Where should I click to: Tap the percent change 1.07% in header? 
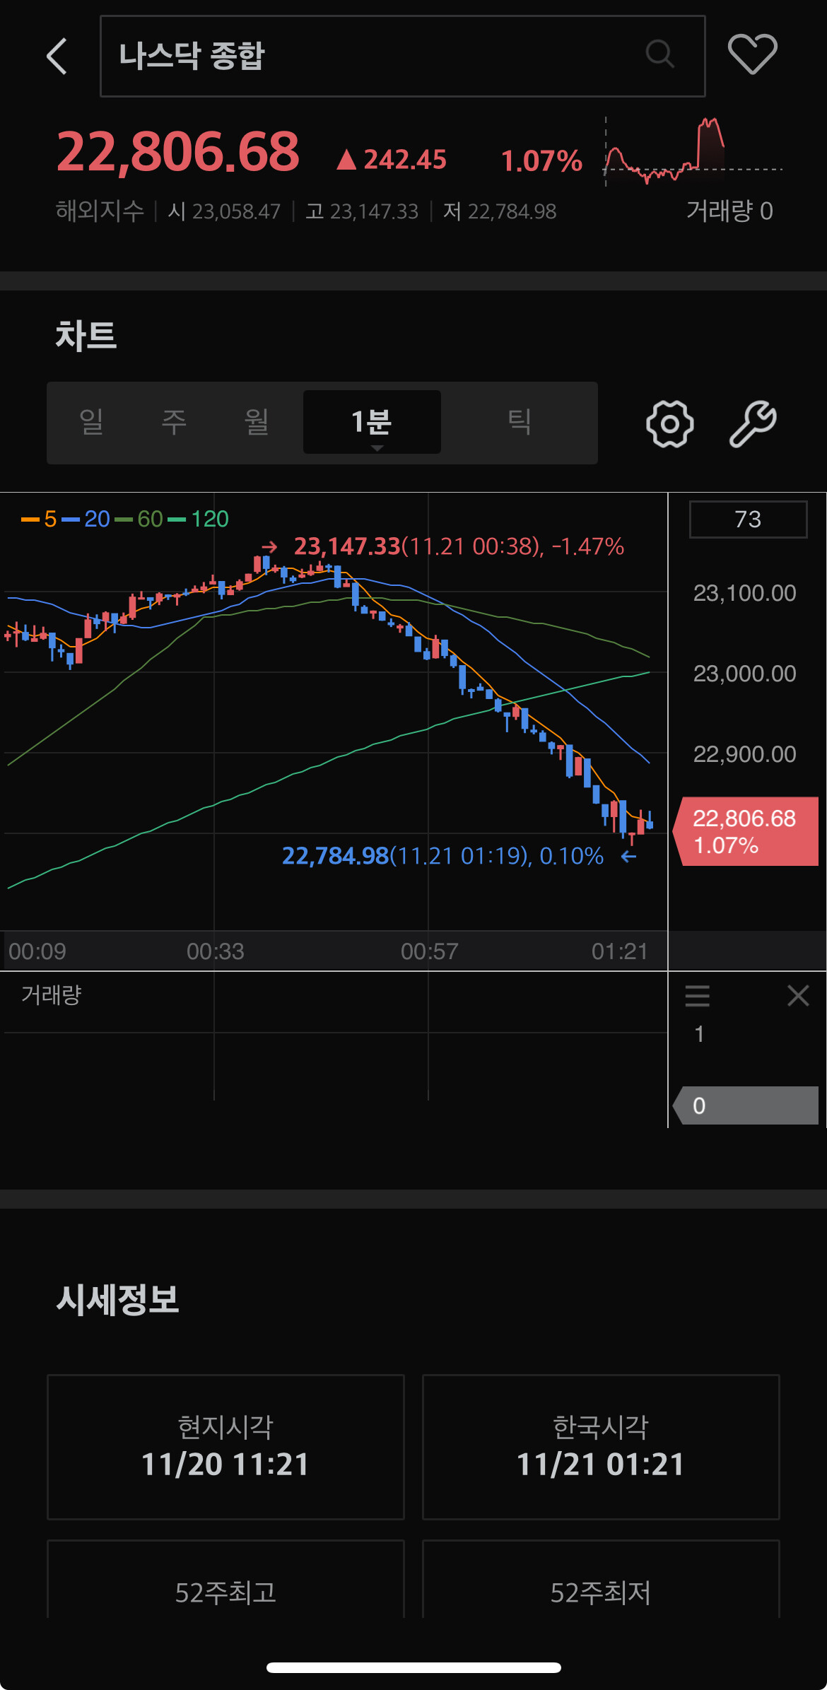point(541,160)
